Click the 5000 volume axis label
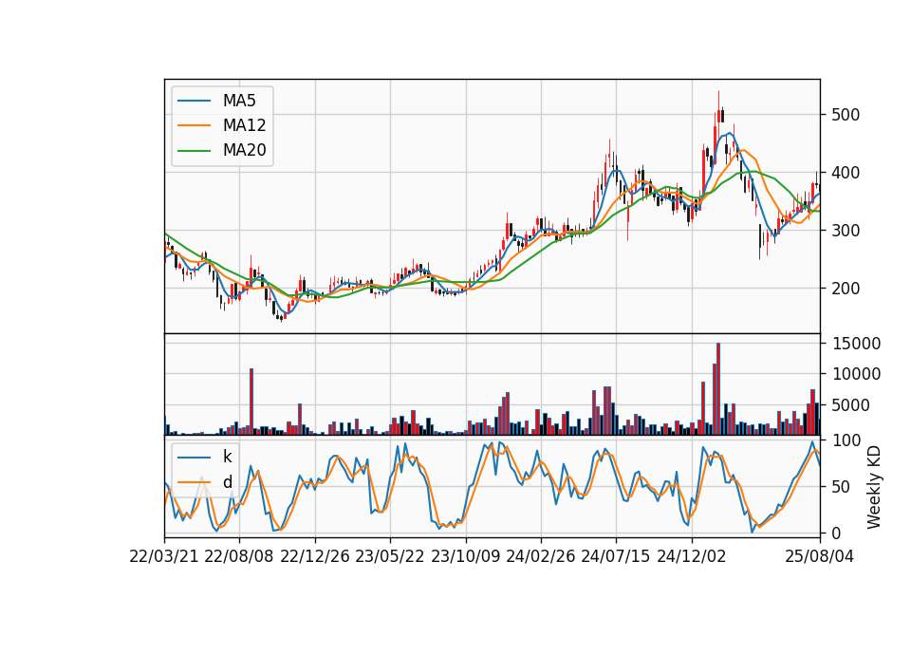Screen dimensions: 911x655 (850, 405)
